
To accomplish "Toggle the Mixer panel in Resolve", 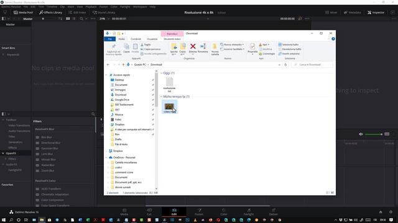I will [331, 12].
